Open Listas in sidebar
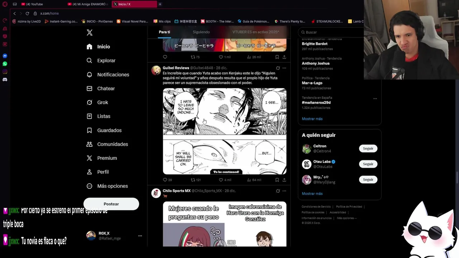The width and height of the screenshot is (459, 258). pyautogui.click(x=99, y=116)
